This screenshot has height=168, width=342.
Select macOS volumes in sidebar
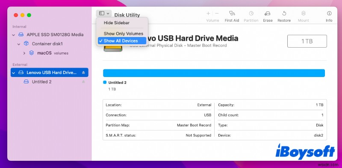(x=50, y=53)
